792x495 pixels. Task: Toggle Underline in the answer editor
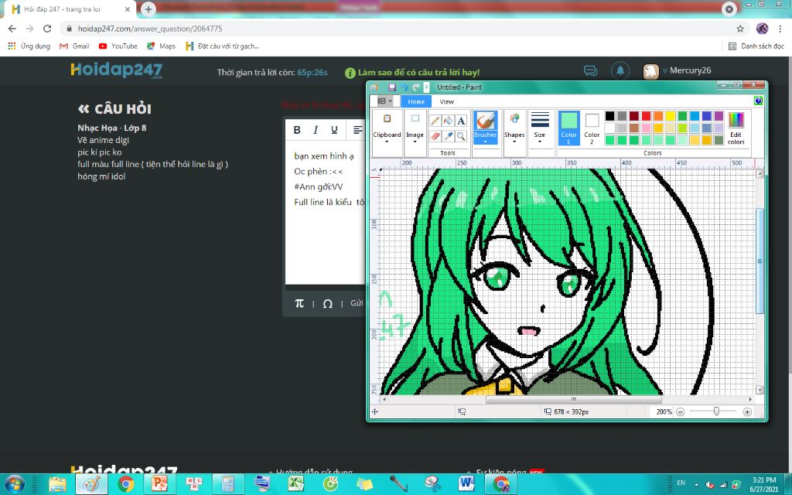click(334, 130)
